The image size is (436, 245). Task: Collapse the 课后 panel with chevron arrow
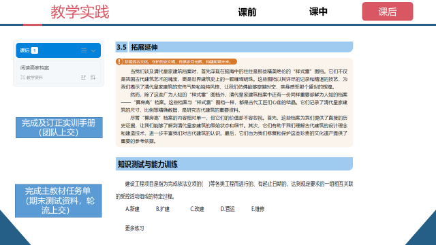click(x=93, y=50)
